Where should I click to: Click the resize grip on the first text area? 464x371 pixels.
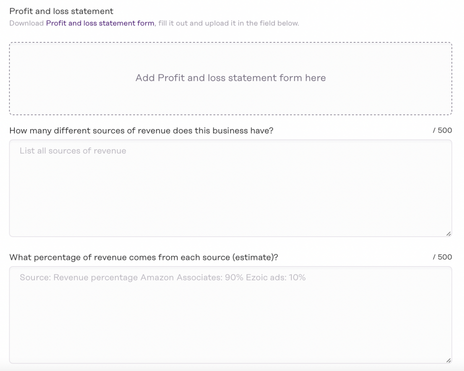[448, 232]
